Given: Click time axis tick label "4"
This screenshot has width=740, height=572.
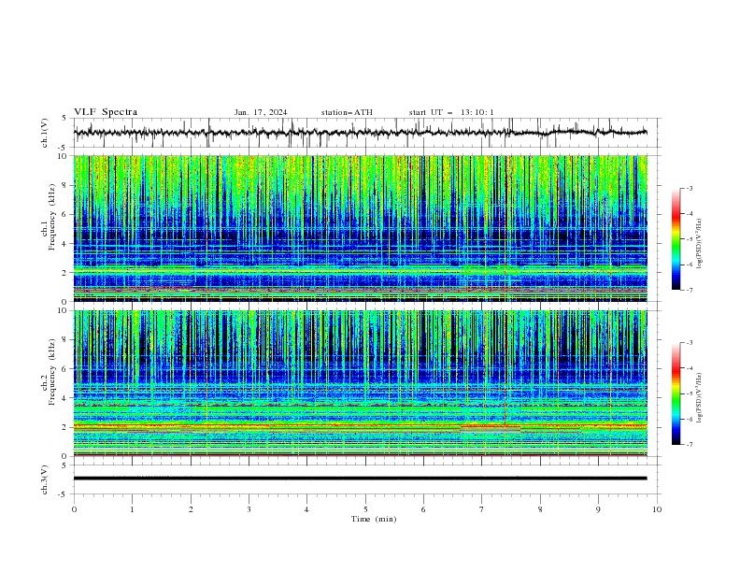Looking at the screenshot, I should [x=306, y=509].
